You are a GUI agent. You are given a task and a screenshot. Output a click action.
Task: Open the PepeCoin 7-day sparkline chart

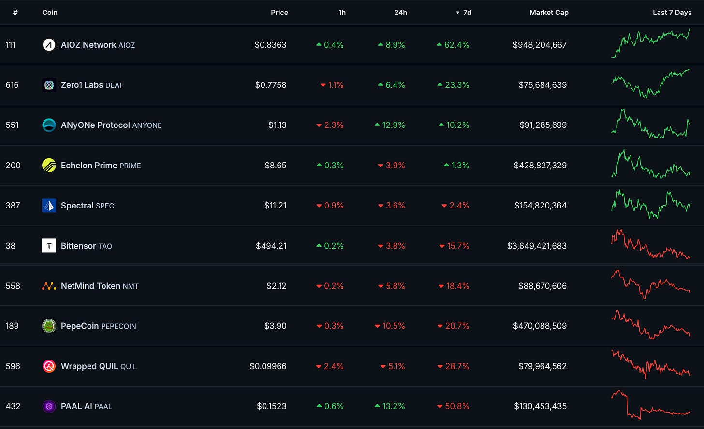click(651, 324)
